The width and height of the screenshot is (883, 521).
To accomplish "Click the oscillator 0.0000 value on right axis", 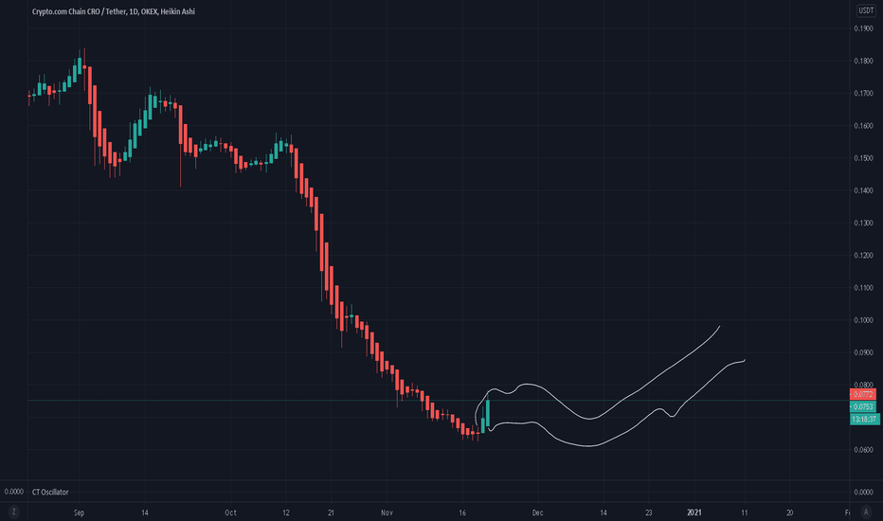I will pos(863,492).
